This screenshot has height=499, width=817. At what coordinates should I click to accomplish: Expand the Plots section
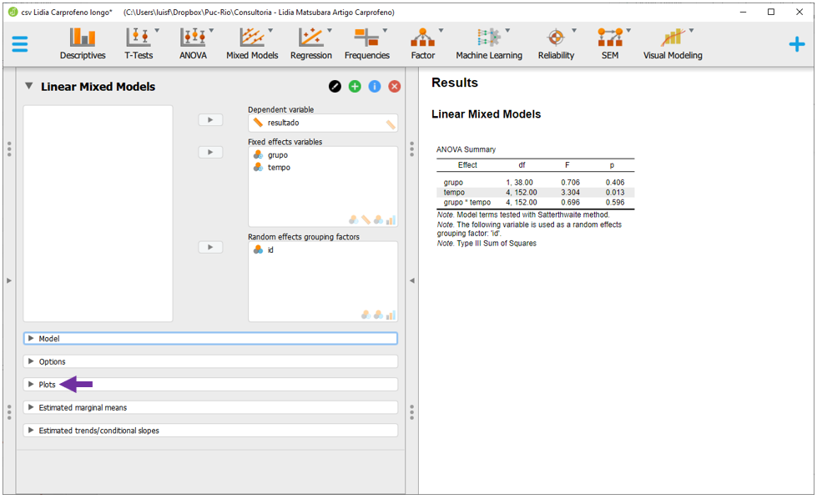[47, 385]
